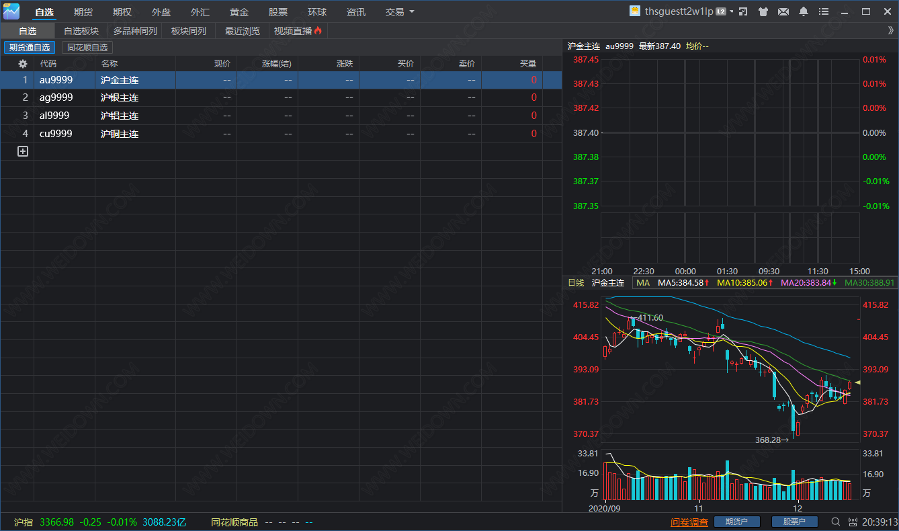Click the 日线 period label on K-line chart
899x531 pixels.
(x=576, y=283)
